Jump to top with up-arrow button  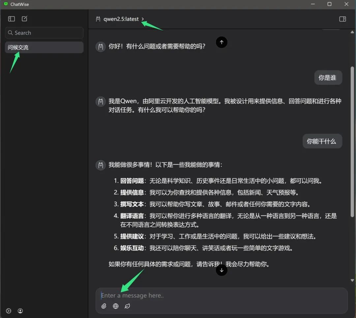click(x=222, y=42)
